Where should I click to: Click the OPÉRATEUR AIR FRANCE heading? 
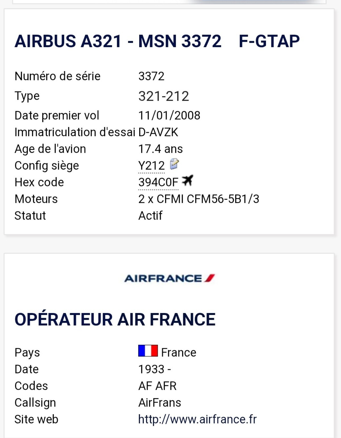coord(115,319)
